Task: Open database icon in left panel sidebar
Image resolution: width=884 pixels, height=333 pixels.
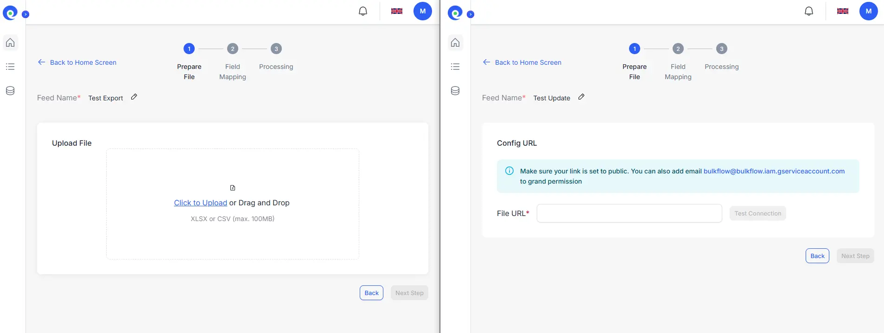Action: pos(10,91)
